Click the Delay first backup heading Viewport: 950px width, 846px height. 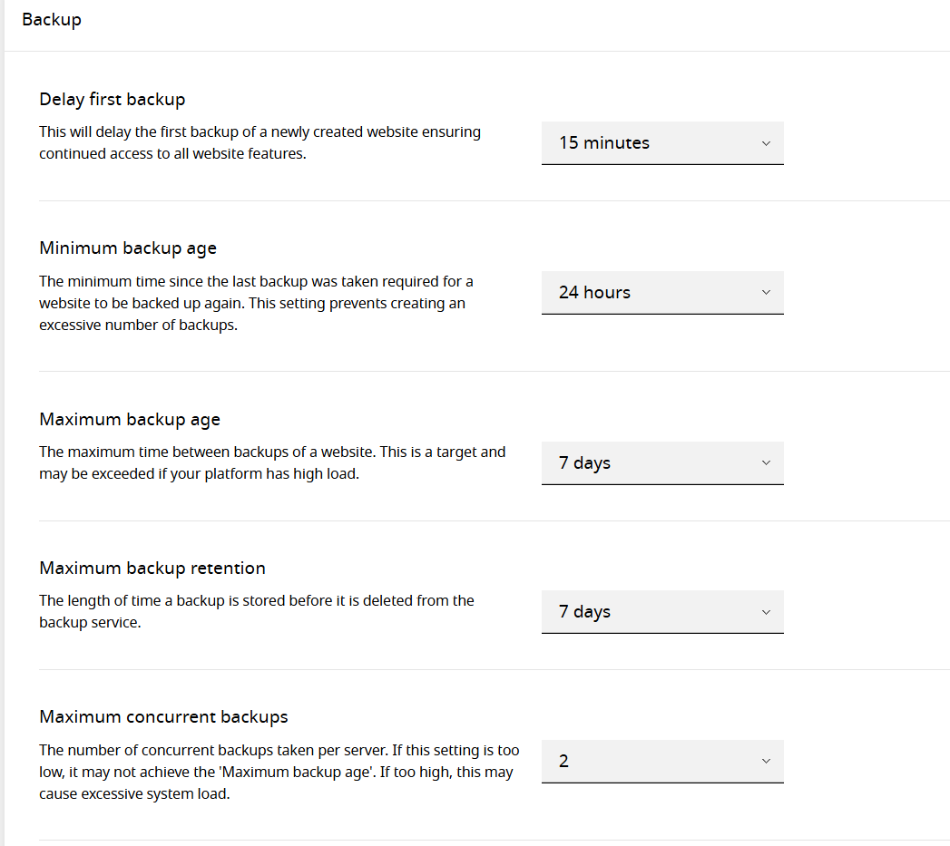click(x=112, y=99)
